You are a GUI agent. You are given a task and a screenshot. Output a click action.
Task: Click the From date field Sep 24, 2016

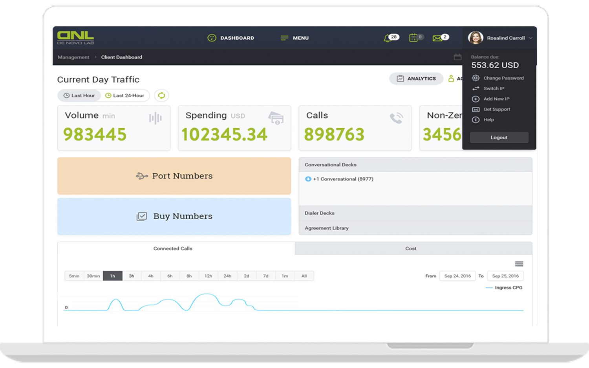(457, 276)
